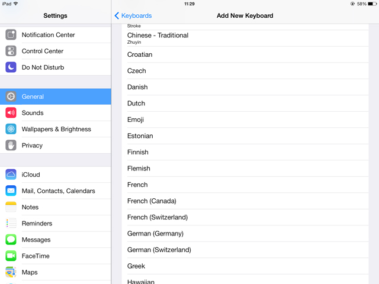Add the Flemish keyboard
Screen dimensions: 379x284
pos(245,168)
